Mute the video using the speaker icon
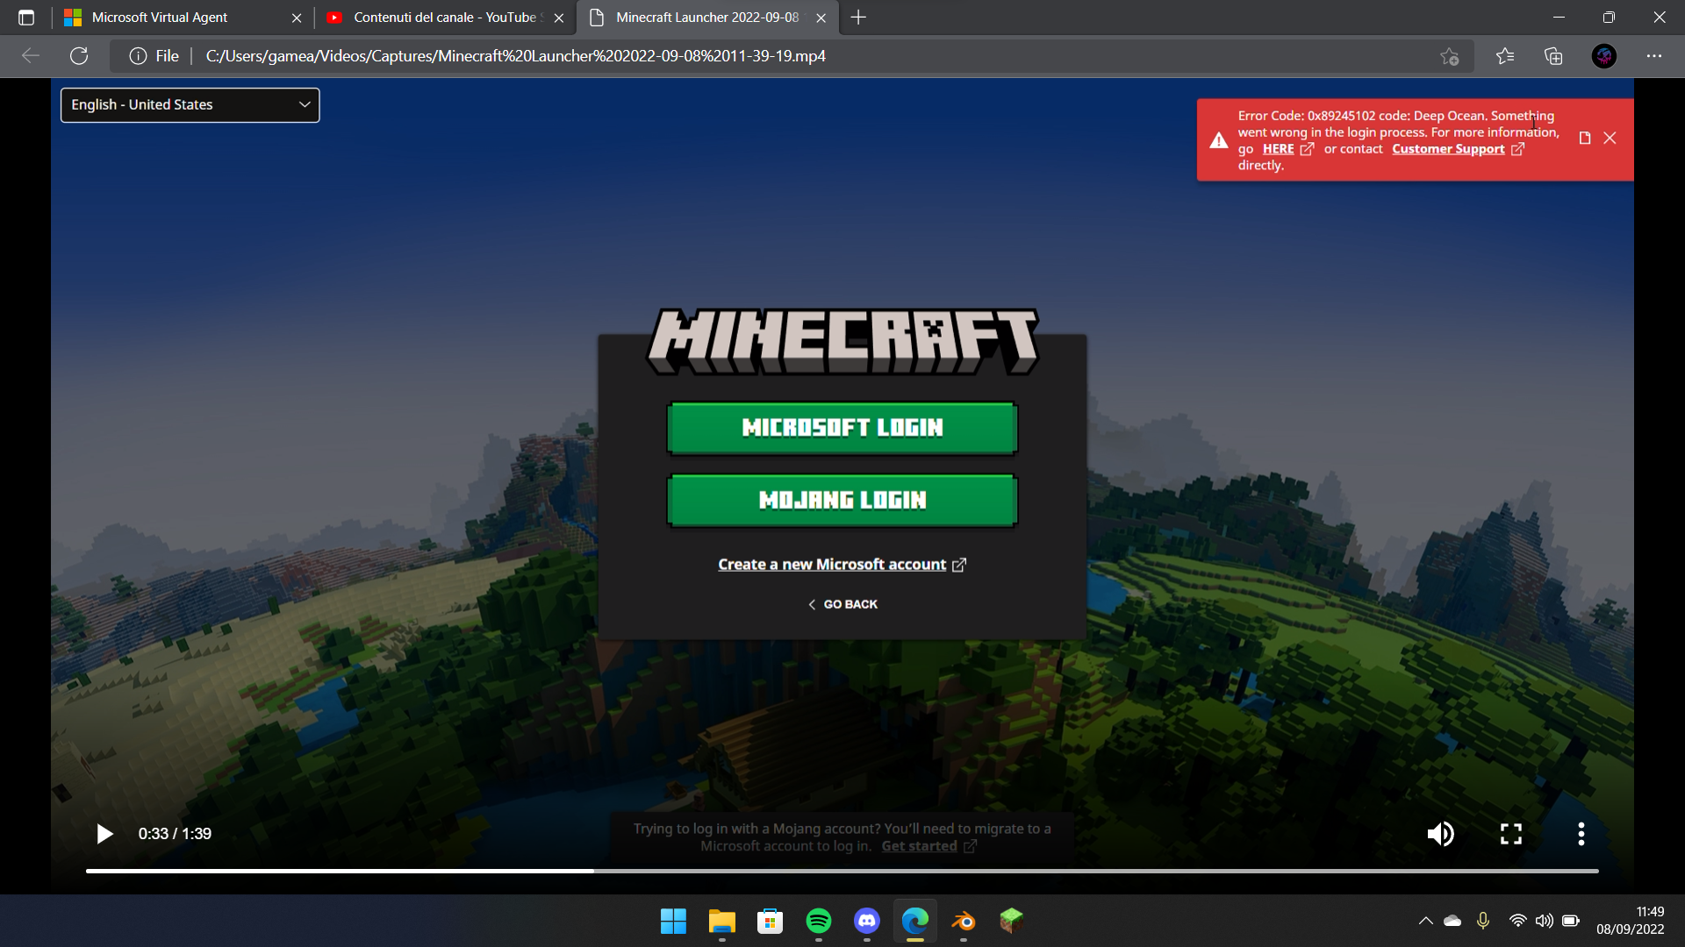This screenshot has width=1685, height=947. (x=1440, y=834)
